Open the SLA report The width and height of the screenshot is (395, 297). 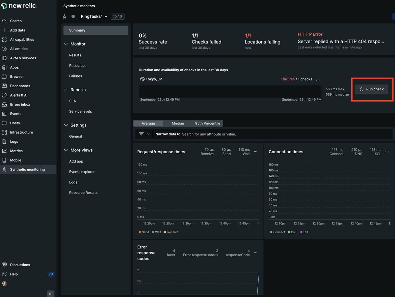click(x=72, y=101)
